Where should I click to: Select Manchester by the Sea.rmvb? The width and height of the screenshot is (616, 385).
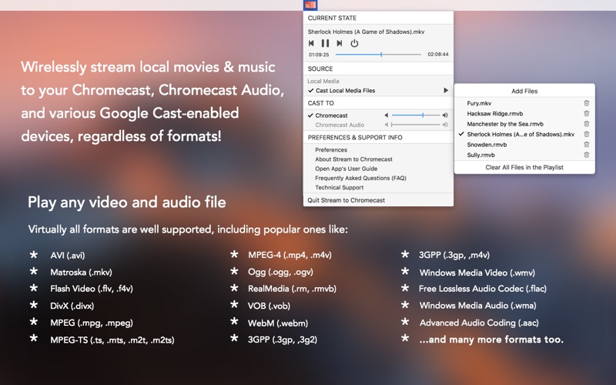click(505, 124)
